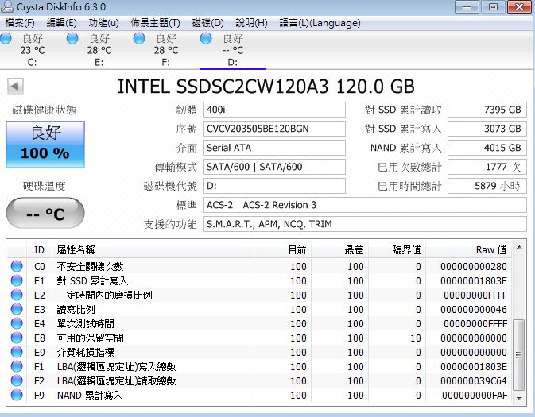Select the 讀寫比例 attribute row
This screenshot has width=535, height=417.
pyautogui.click(x=259, y=309)
